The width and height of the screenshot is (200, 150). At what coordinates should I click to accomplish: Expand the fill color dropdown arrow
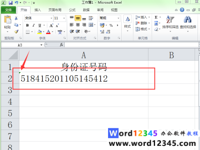tap(43, 32)
